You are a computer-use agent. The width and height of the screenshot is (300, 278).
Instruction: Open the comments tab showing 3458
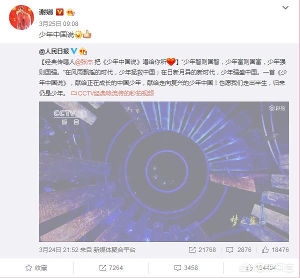[186, 268]
